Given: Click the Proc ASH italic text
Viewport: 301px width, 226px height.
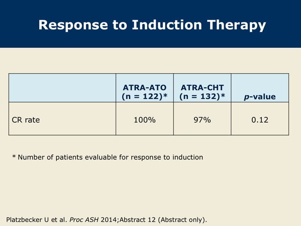Looking at the screenshot, I should (x=84, y=220).
